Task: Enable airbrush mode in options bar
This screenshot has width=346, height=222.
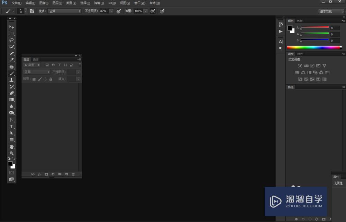Action: tap(153, 11)
